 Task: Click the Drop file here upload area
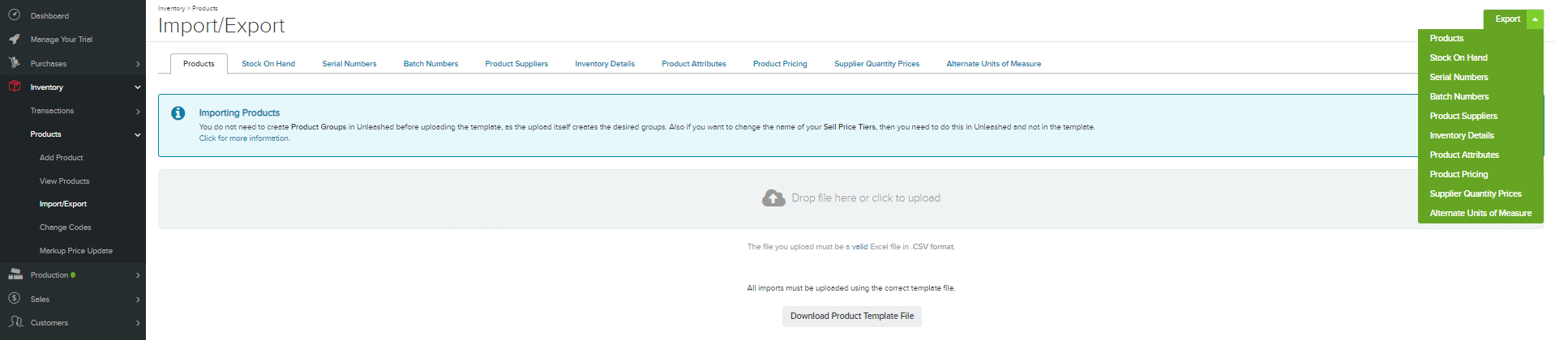point(851,198)
